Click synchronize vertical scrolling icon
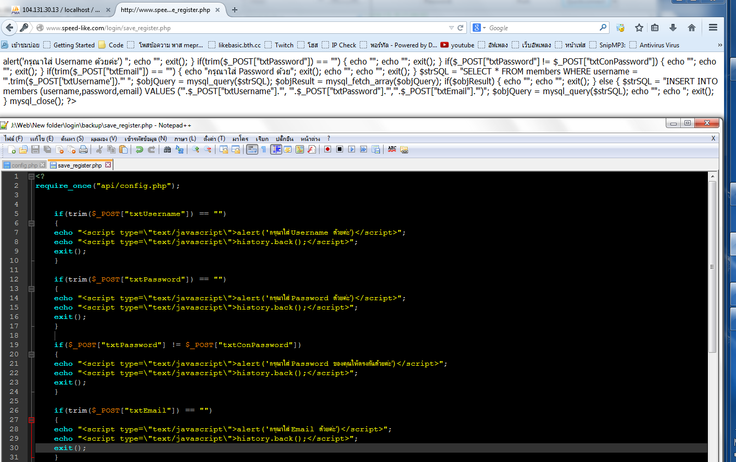736x462 pixels. [223, 150]
